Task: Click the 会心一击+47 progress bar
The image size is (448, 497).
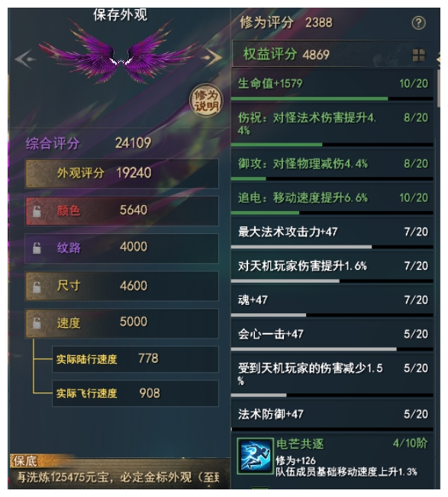Action: [332, 349]
